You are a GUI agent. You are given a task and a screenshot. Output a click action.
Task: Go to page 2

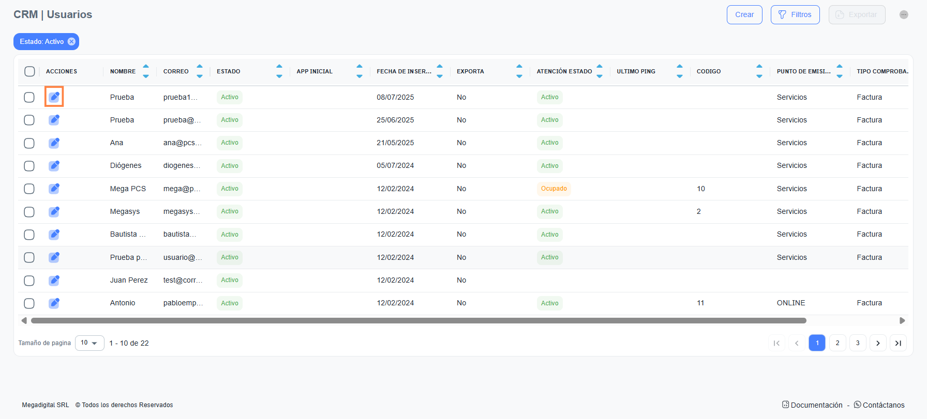pos(838,343)
